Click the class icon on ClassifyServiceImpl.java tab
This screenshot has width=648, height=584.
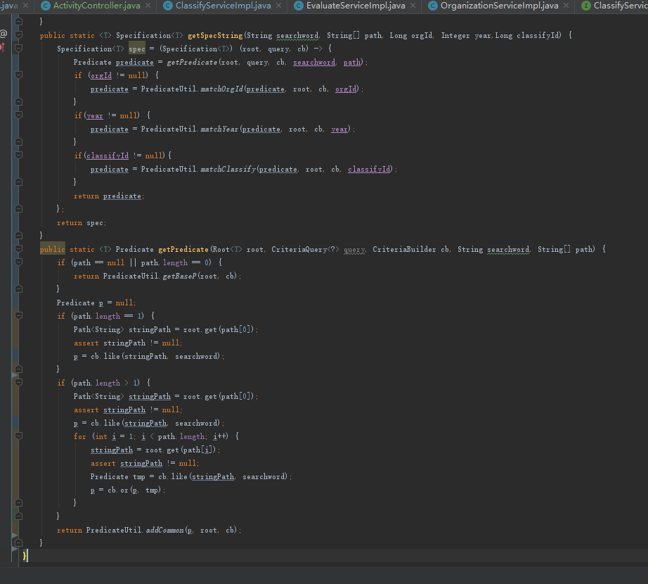(x=168, y=6)
